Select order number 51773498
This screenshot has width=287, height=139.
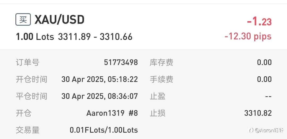[x=121, y=62]
